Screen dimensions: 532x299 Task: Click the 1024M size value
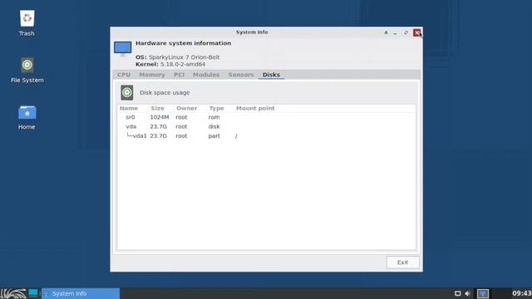[x=160, y=117]
